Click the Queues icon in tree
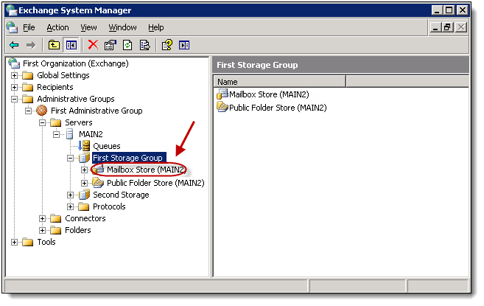The width and height of the screenshot is (484, 306). 84,145
